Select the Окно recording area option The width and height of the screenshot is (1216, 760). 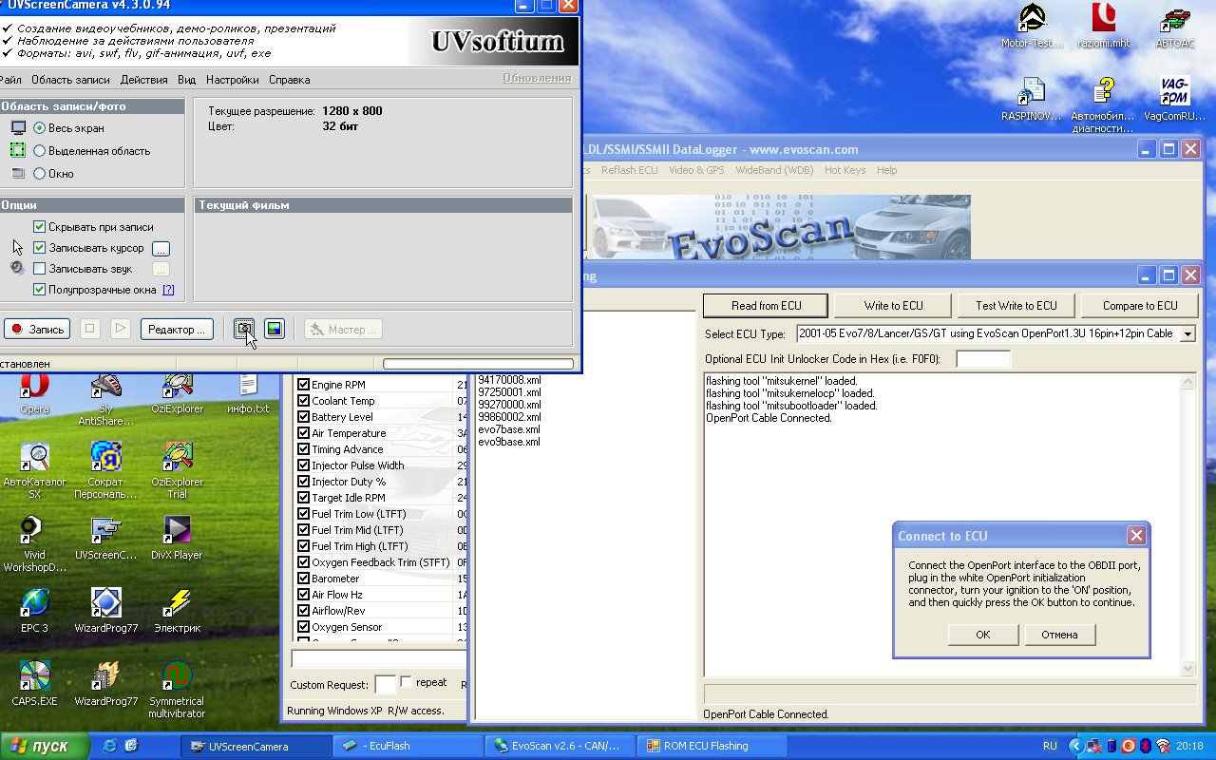39,173
